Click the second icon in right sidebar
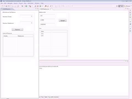 (x=130, y=13)
